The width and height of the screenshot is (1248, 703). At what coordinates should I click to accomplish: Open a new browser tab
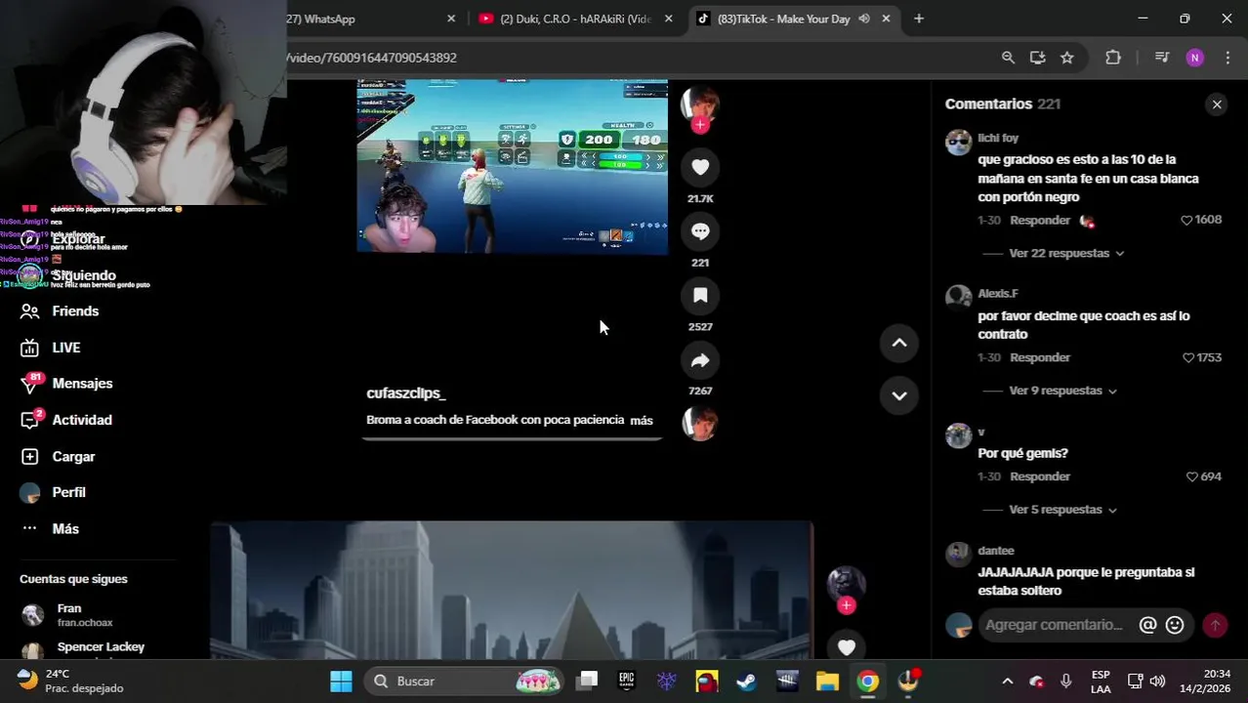(919, 19)
